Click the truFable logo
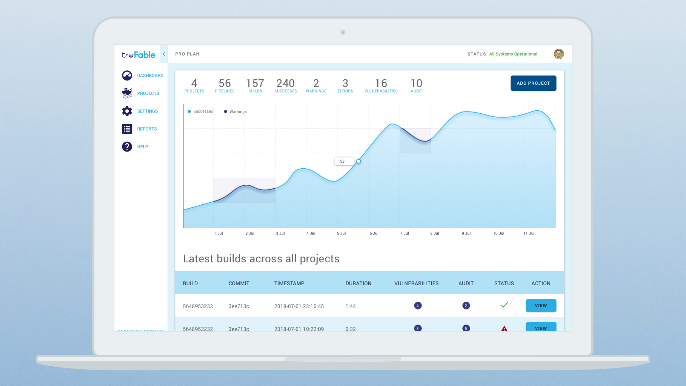The image size is (686, 386). click(138, 55)
